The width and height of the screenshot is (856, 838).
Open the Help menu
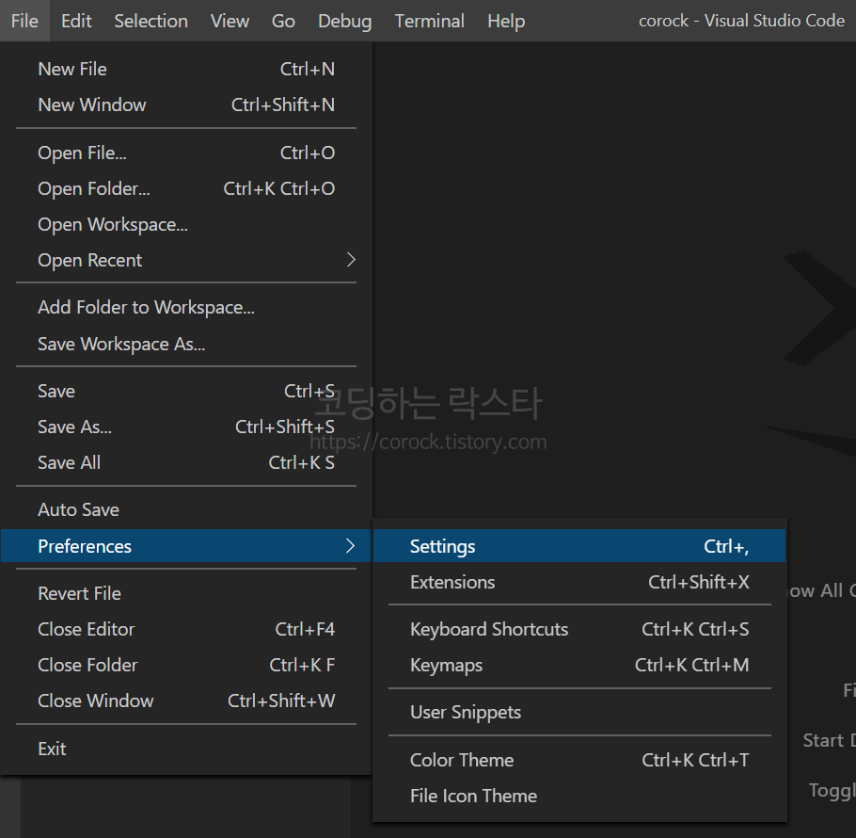point(505,21)
